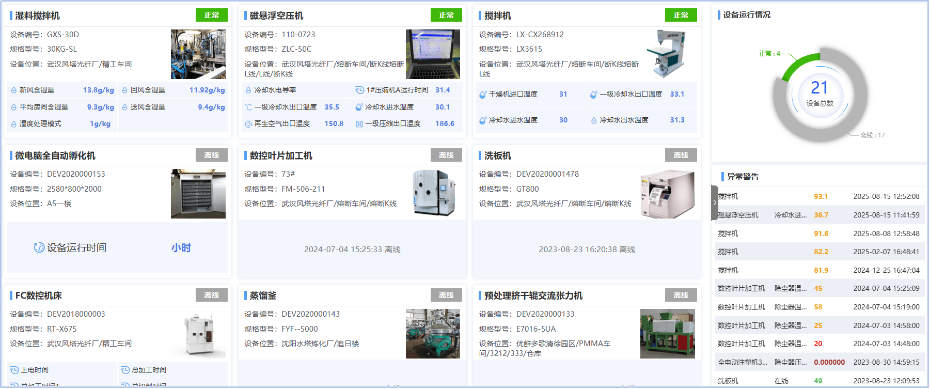Screen dimensions: 930x389
Task: Select the 数控叶片加工机 alert row with value 20
Action: tap(819, 344)
